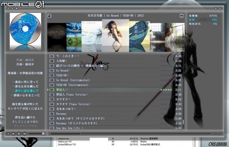Click lyric line 一番高い所に登って
Viewport: 229px width, 147px height.
click(25, 82)
